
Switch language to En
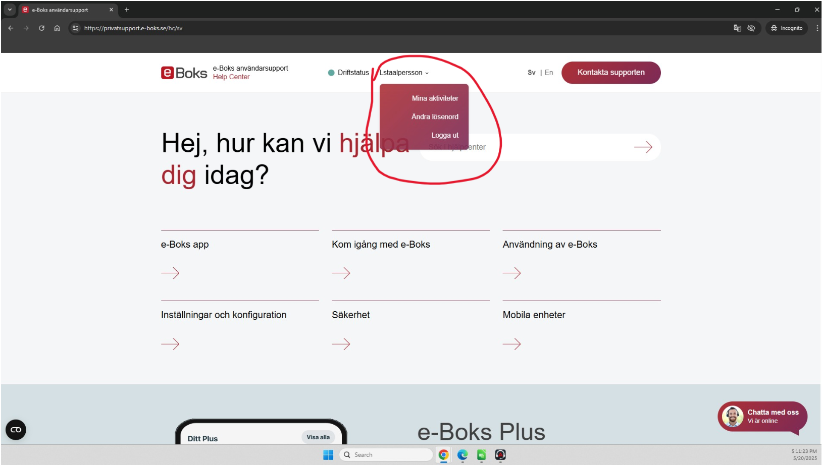(x=549, y=73)
